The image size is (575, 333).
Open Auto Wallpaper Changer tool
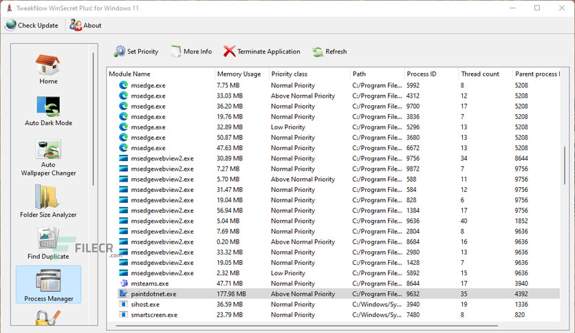click(48, 158)
